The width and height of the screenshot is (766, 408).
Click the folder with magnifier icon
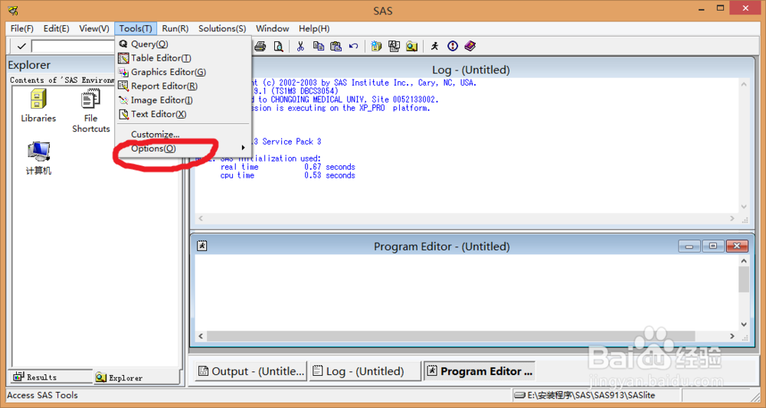click(x=412, y=47)
